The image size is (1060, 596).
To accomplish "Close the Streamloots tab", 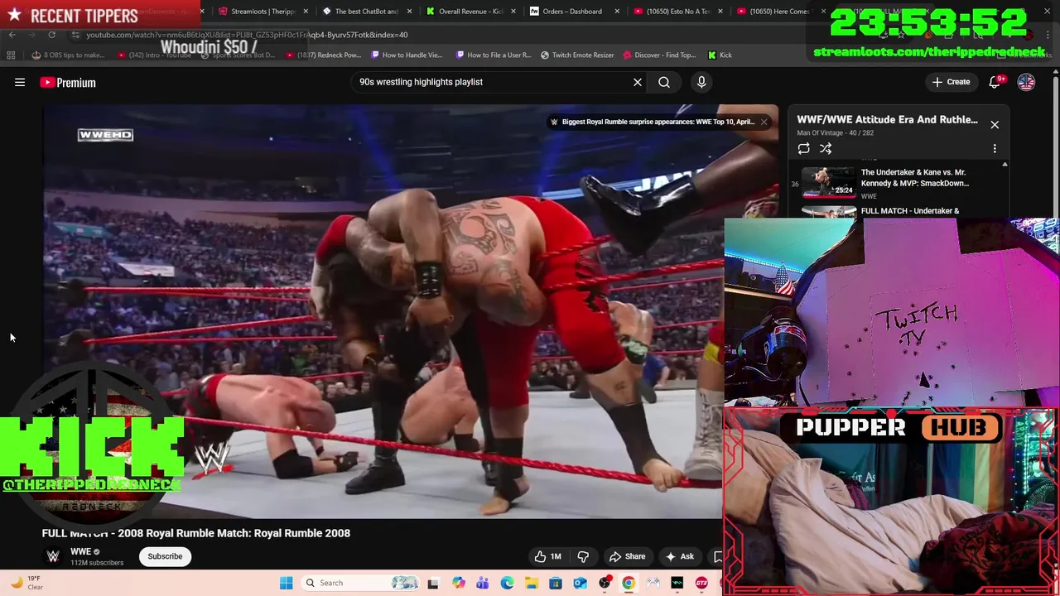I will 306,12.
